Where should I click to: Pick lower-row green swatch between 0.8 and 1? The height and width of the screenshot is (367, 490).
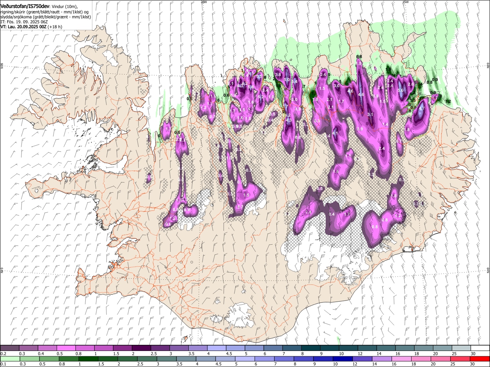(x=69, y=359)
